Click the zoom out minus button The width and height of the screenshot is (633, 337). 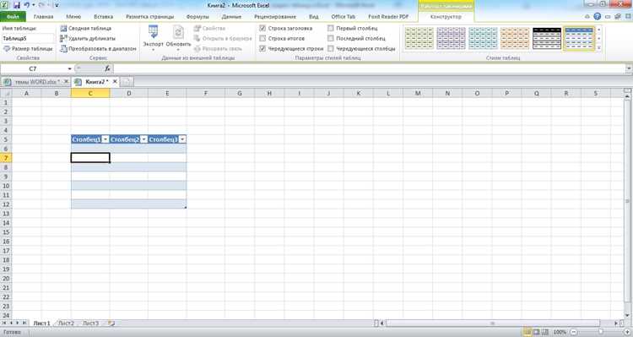[574, 332]
